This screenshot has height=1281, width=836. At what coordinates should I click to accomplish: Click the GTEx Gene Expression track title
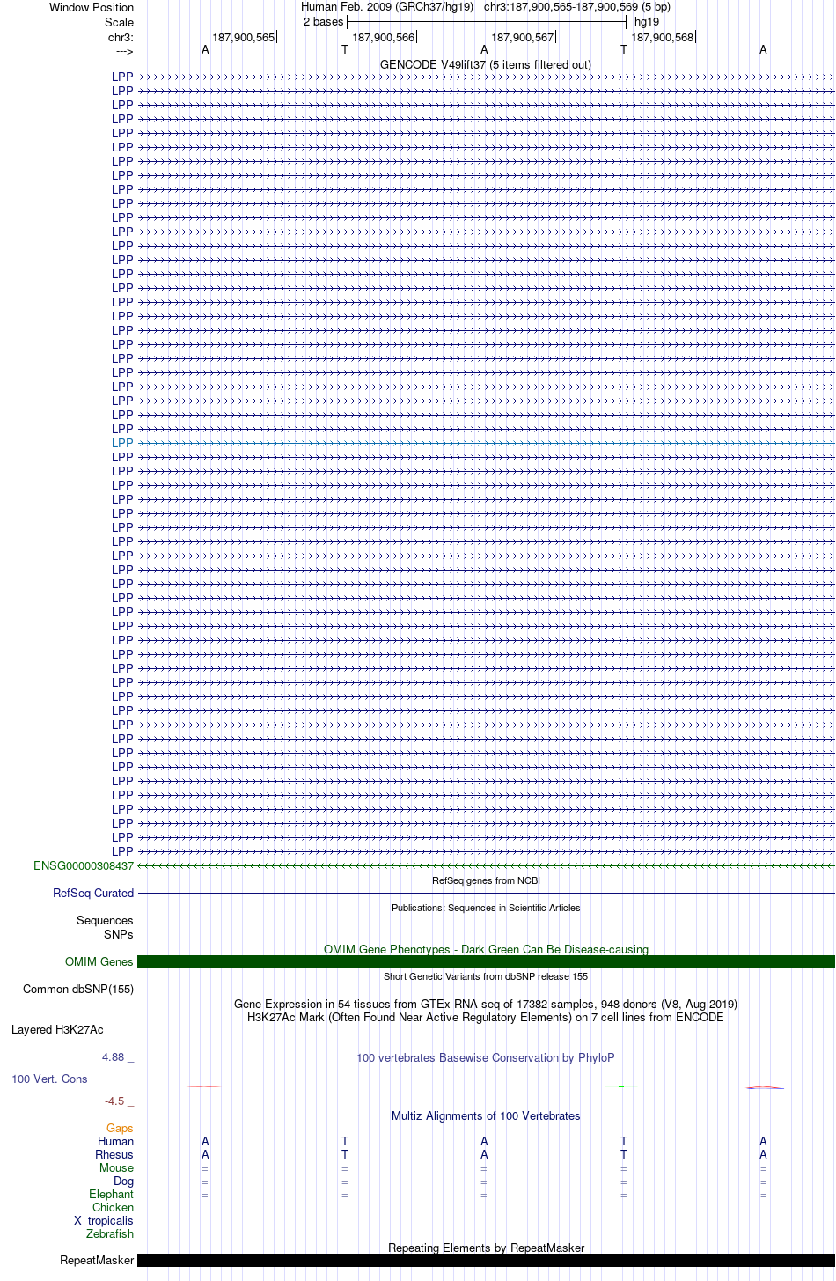point(486,1004)
